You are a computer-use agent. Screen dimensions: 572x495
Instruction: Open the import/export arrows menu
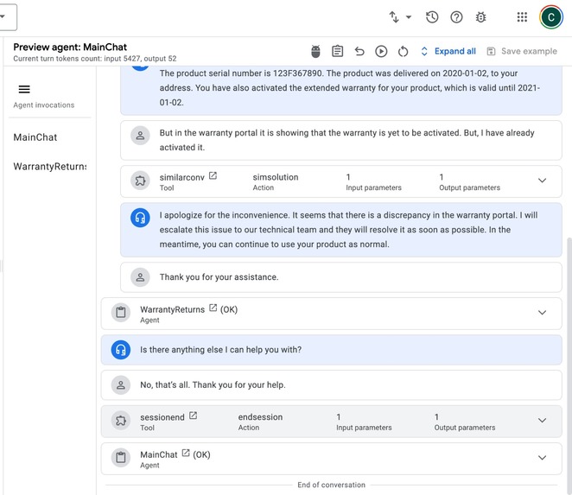tap(394, 16)
